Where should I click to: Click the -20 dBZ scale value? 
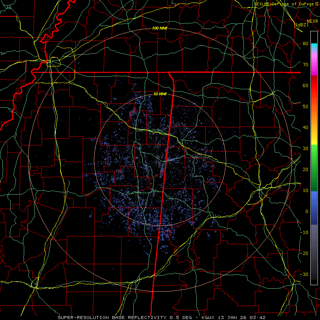304,254
